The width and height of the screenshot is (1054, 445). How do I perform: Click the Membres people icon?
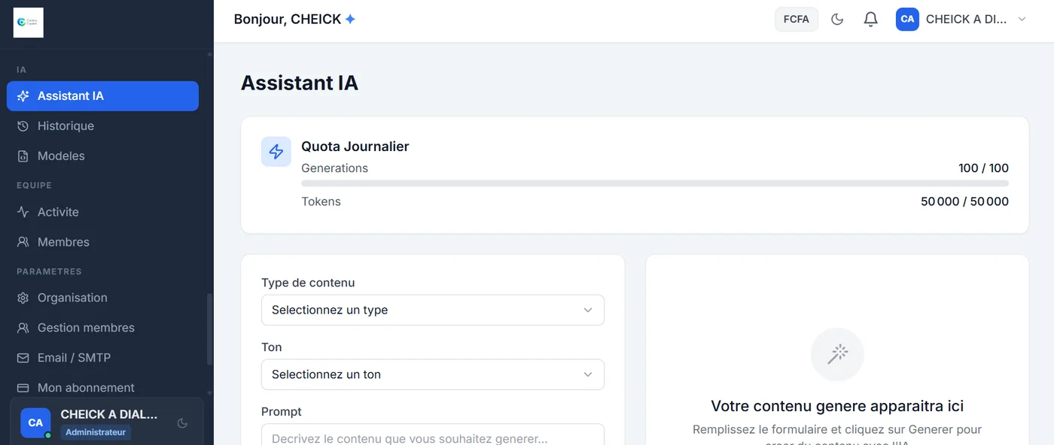[x=23, y=242]
